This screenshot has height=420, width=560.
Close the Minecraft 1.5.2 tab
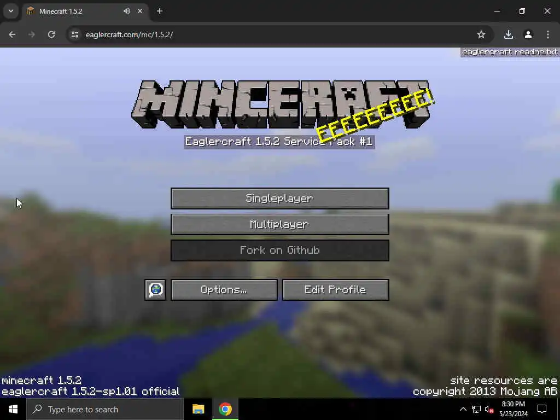coord(140,11)
